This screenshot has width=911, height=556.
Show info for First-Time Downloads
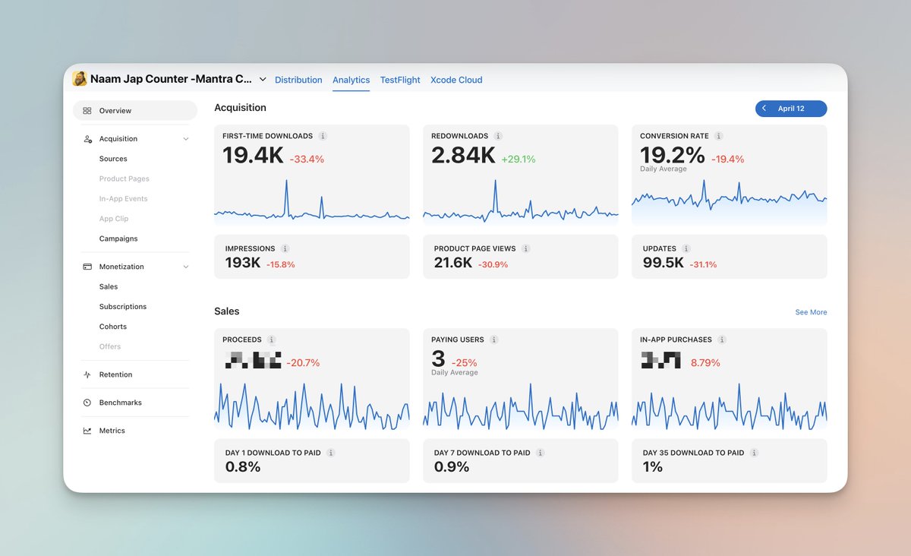coord(323,136)
